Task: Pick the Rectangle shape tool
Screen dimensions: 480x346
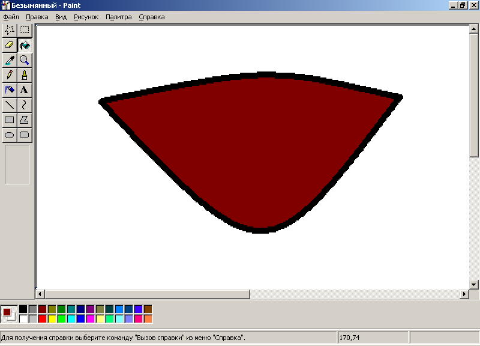Action: click(10, 120)
